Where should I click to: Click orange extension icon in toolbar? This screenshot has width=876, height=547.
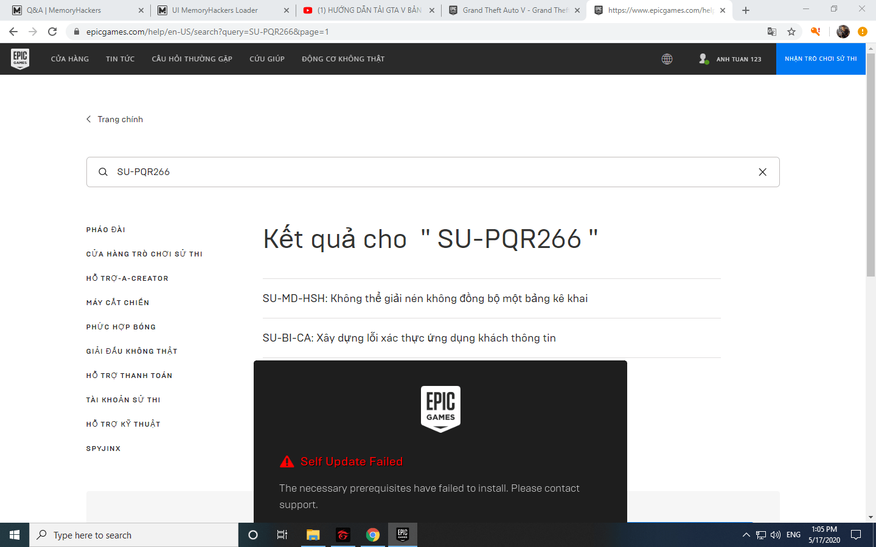(x=816, y=32)
